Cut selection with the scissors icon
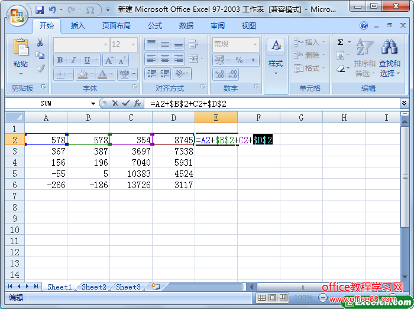The image size is (414, 309). pyautogui.click(x=40, y=42)
